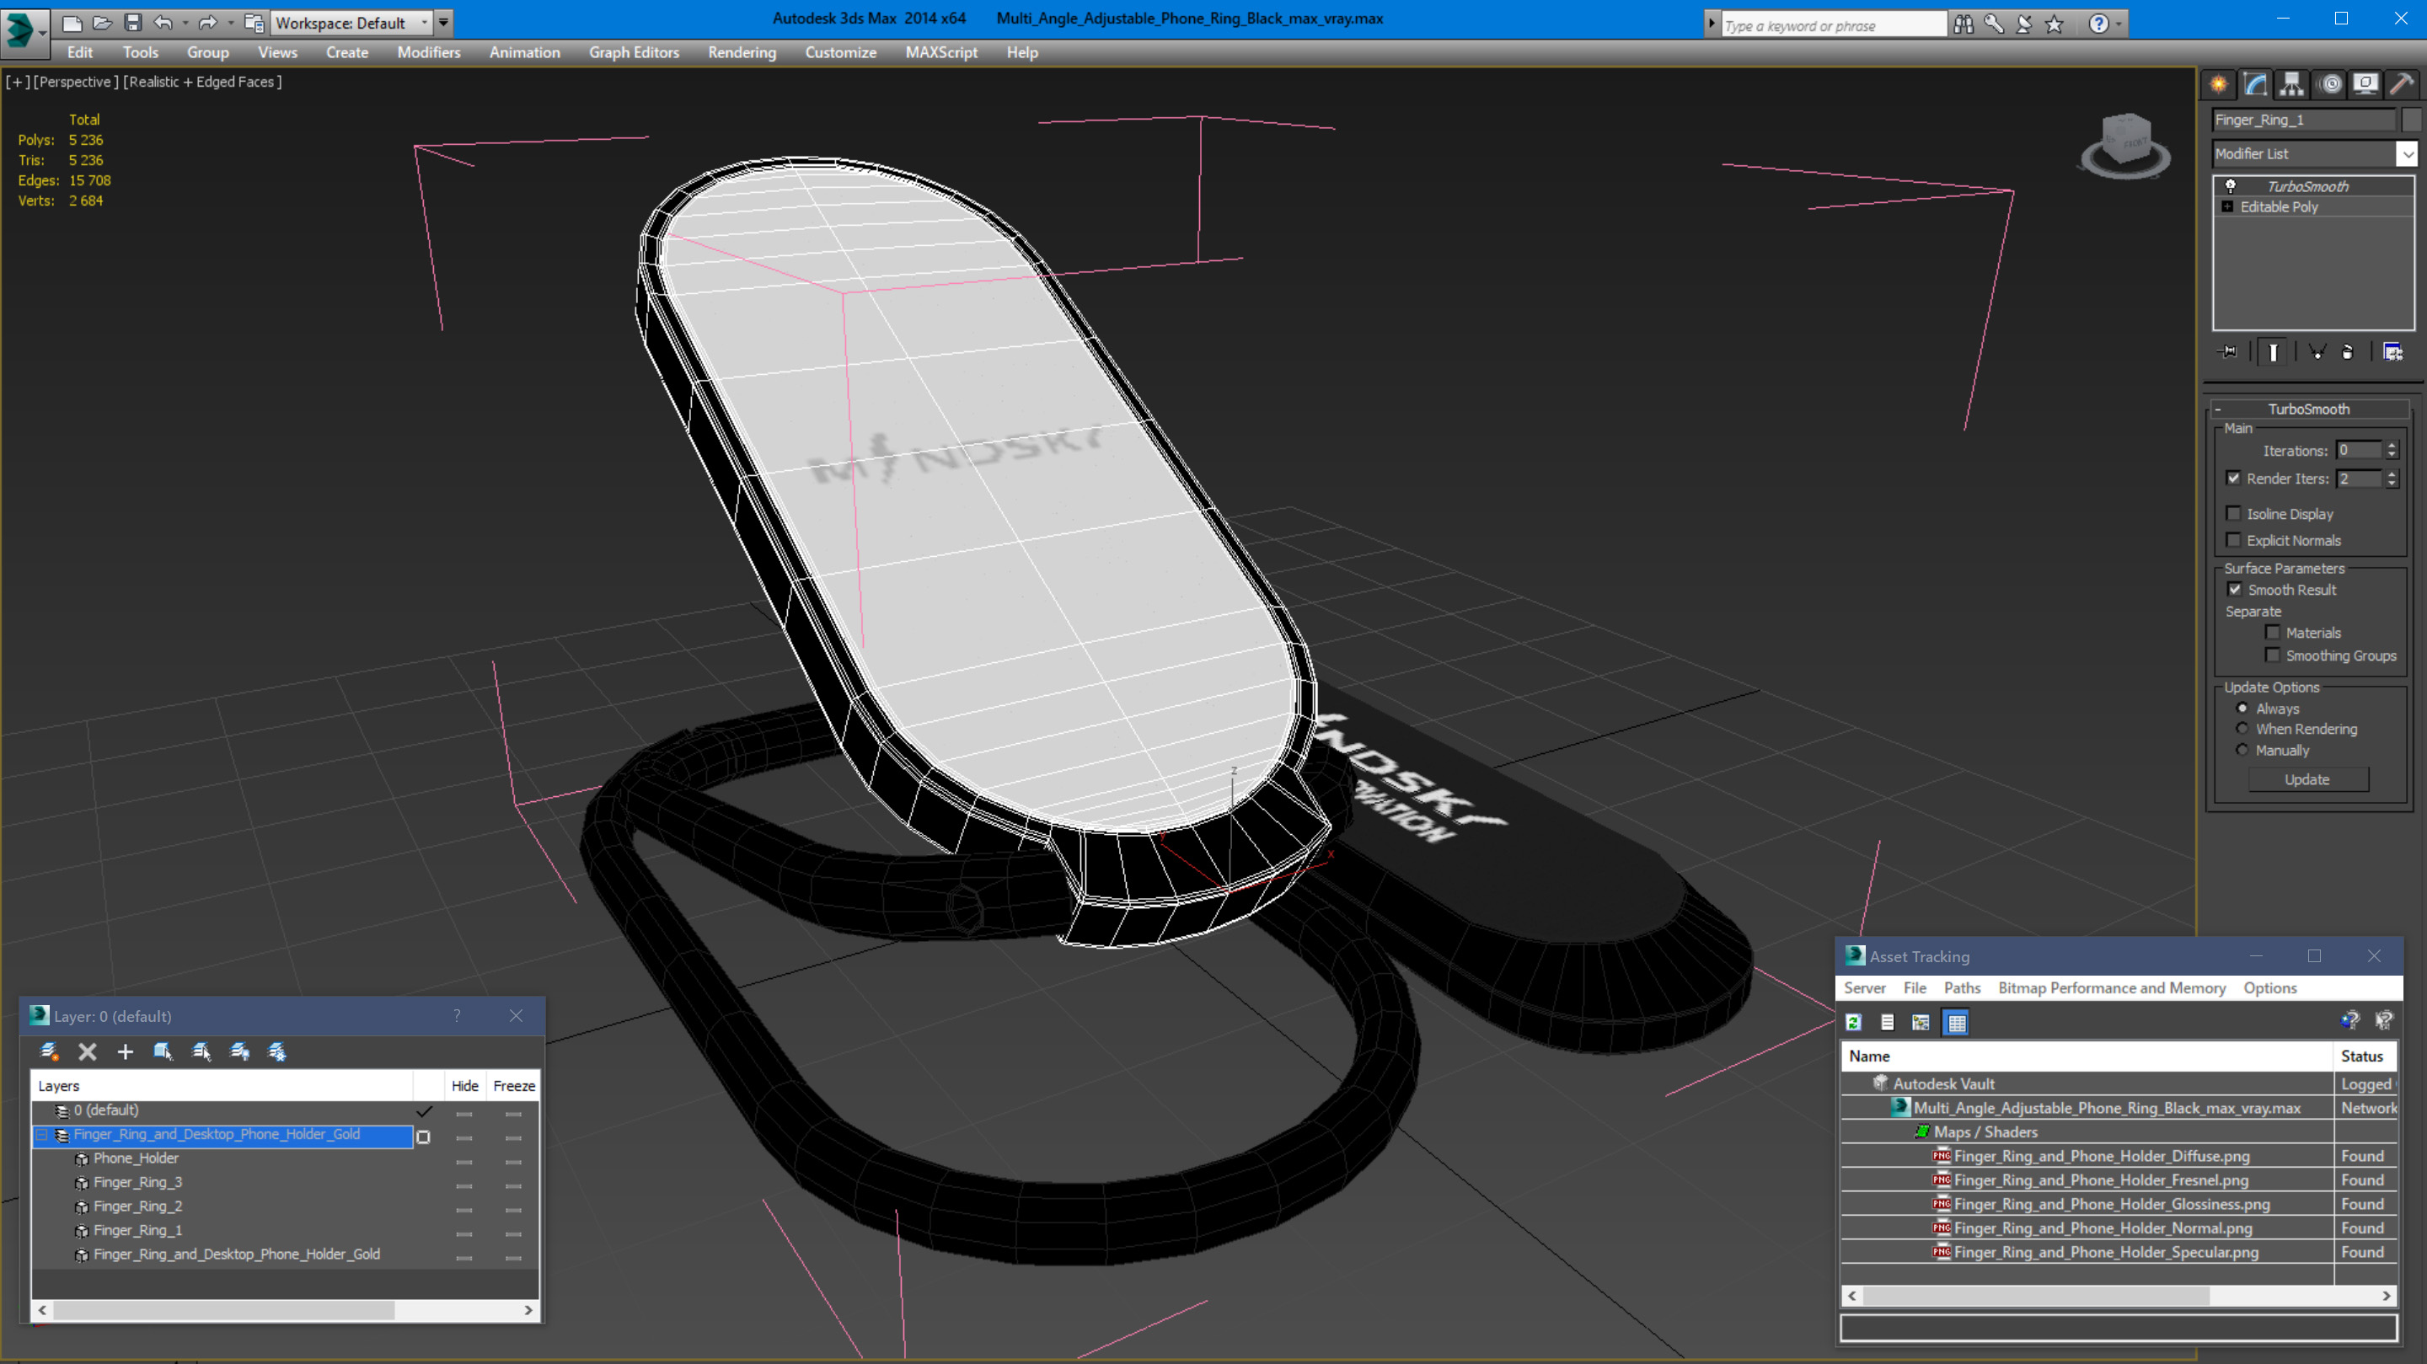The image size is (2427, 1364).
Task: Increase Iterations spinner value
Action: (x=2392, y=446)
